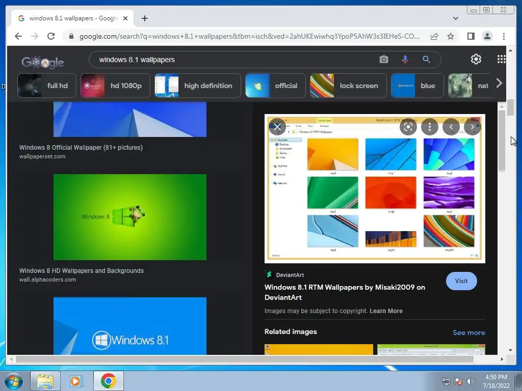Filter results by 'full hd' chip

[x=46, y=86]
